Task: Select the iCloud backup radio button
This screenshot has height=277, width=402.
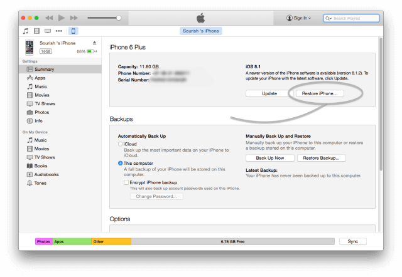Action: pyautogui.click(x=120, y=144)
